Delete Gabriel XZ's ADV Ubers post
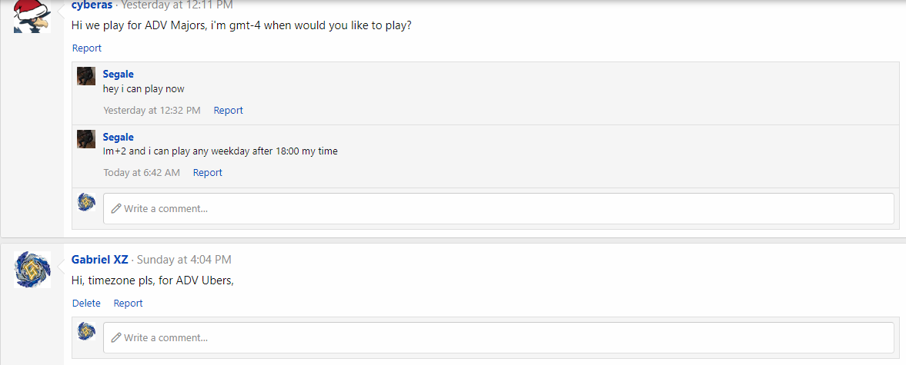The width and height of the screenshot is (906, 365). [x=86, y=303]
